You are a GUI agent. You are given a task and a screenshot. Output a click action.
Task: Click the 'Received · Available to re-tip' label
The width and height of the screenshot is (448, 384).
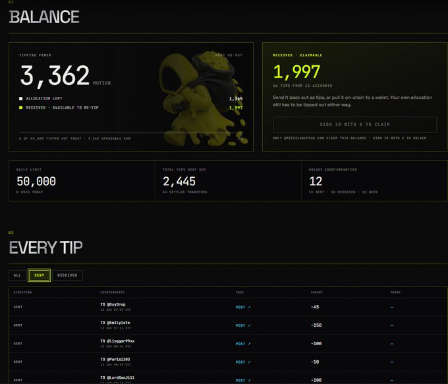[62, 108]
